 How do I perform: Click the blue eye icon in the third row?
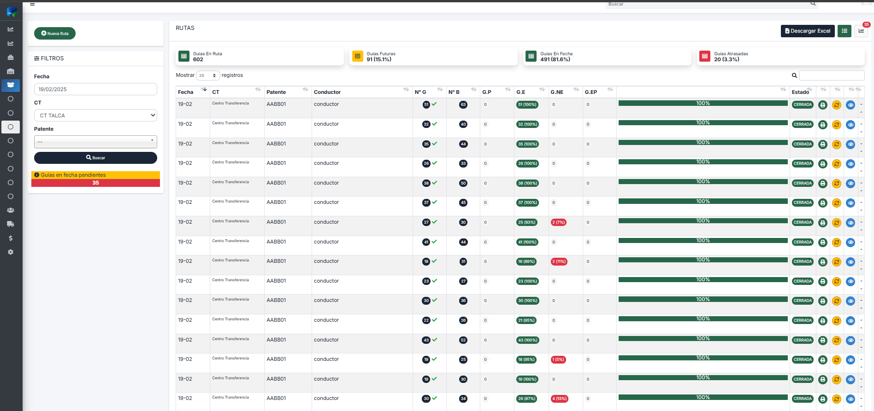(850, 145)
